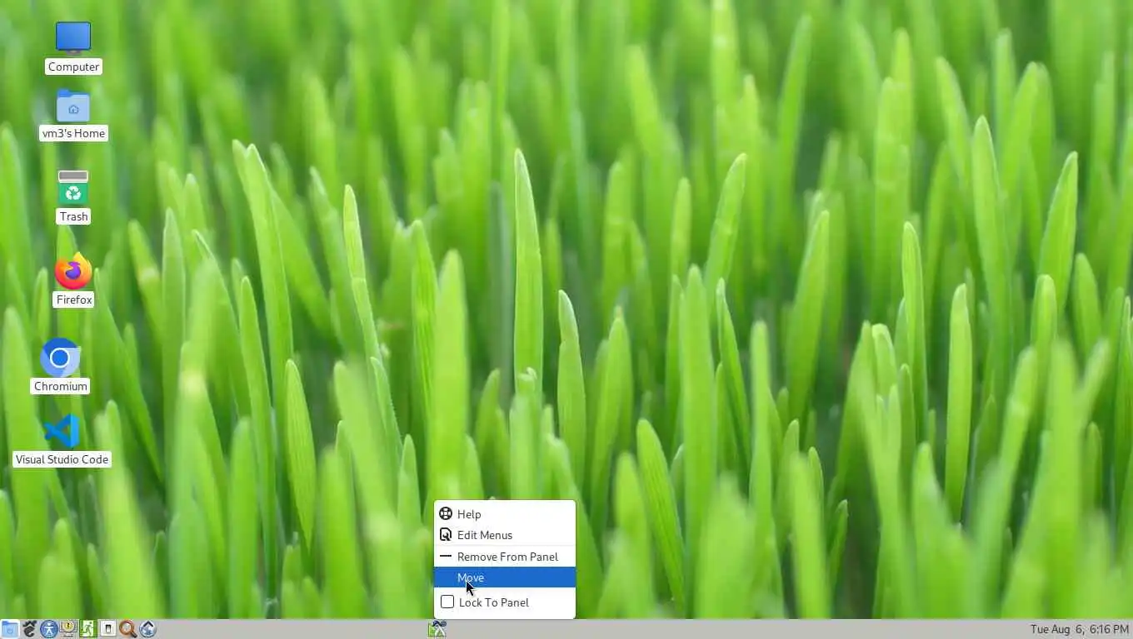Click the Firefox desktop label
Viewport: 1133px width, 639px height.
click(73, 300)
